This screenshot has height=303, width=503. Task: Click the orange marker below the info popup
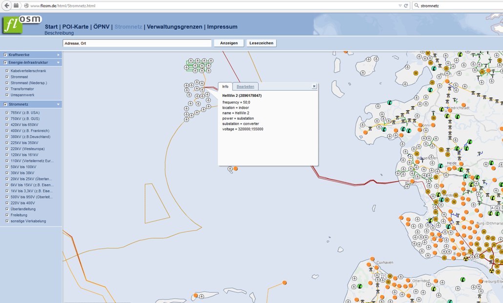(x=236, y=169)
